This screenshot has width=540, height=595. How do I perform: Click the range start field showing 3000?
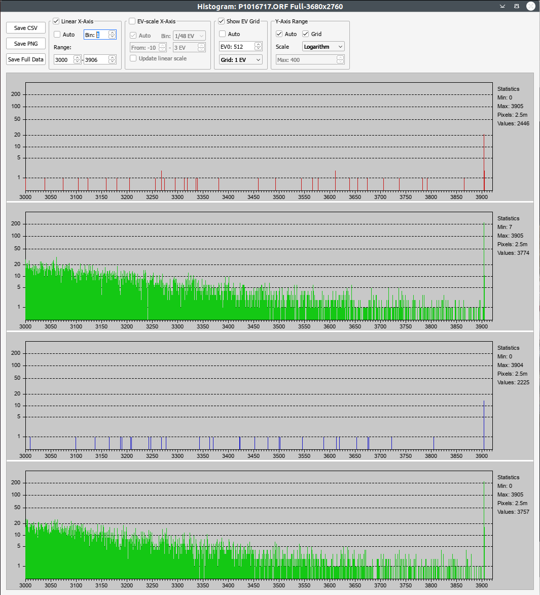[63, 60]
